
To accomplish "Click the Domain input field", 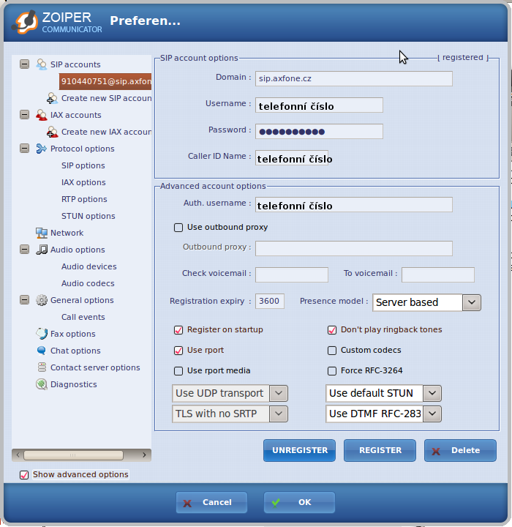I will pos(354,78).
